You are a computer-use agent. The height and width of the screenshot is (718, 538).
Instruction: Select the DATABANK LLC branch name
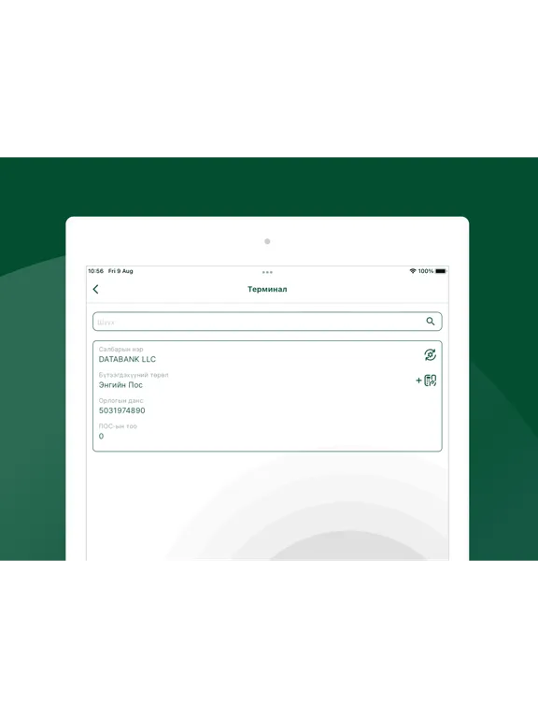(127, 359)
